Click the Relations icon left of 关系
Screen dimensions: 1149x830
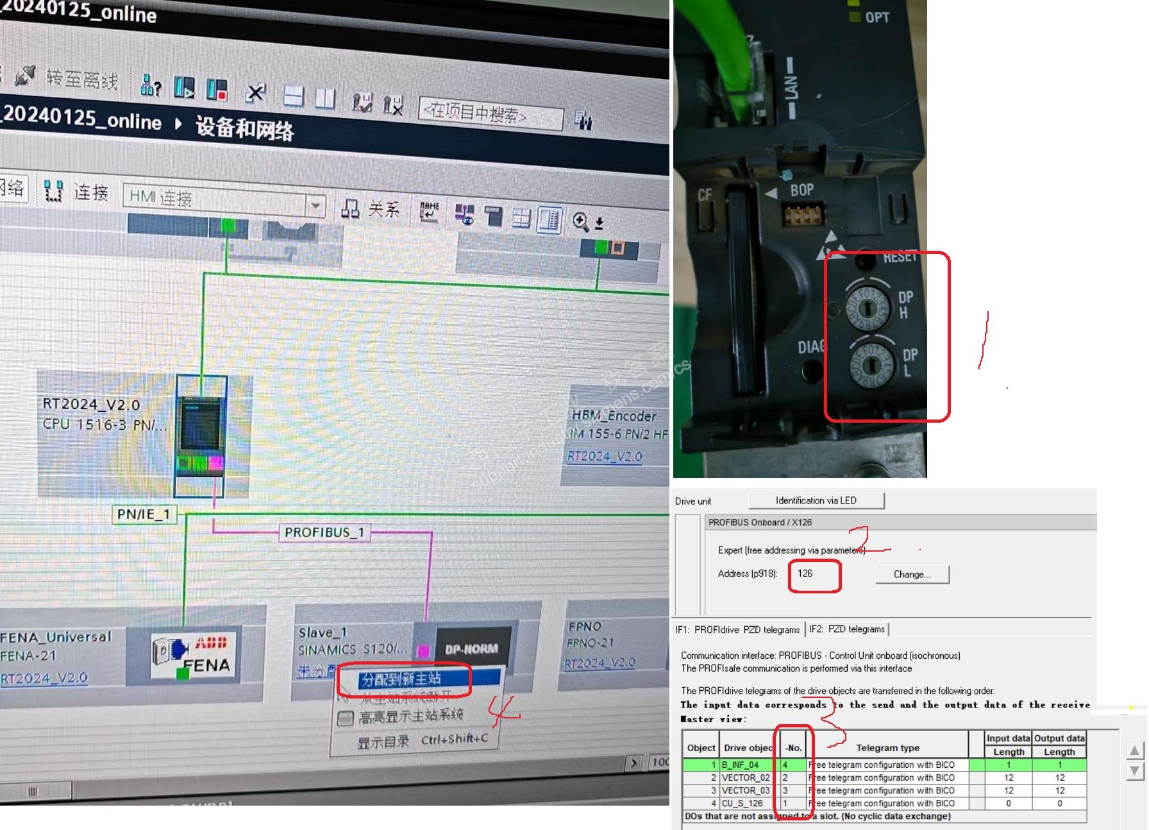click(350, 208)
